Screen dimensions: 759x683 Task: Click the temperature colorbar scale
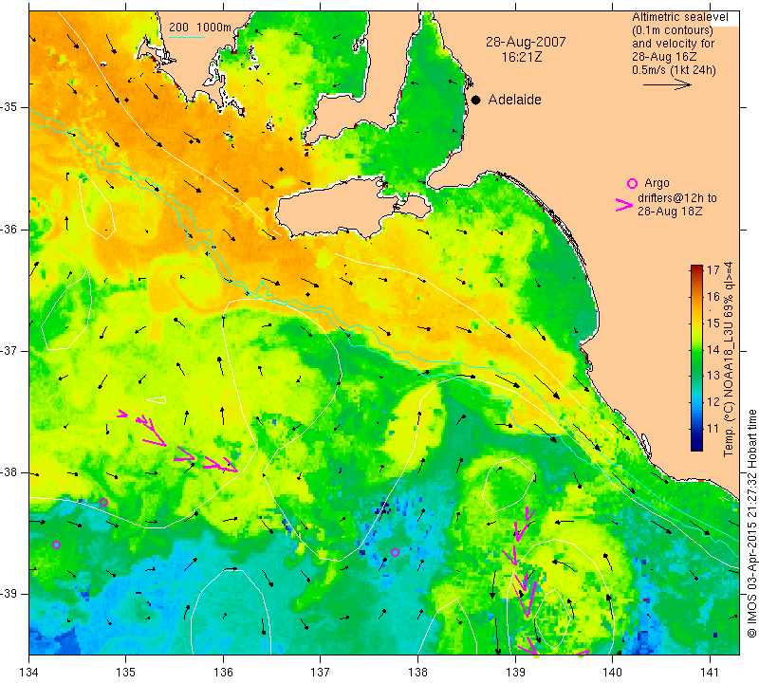pos(696,358)
